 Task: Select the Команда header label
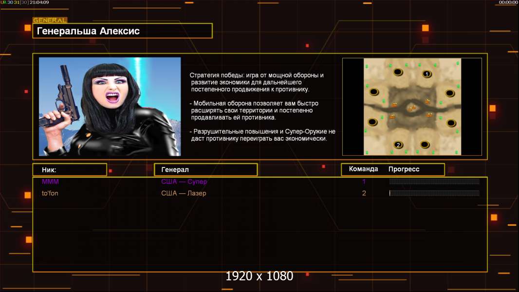tap(363, 169)
